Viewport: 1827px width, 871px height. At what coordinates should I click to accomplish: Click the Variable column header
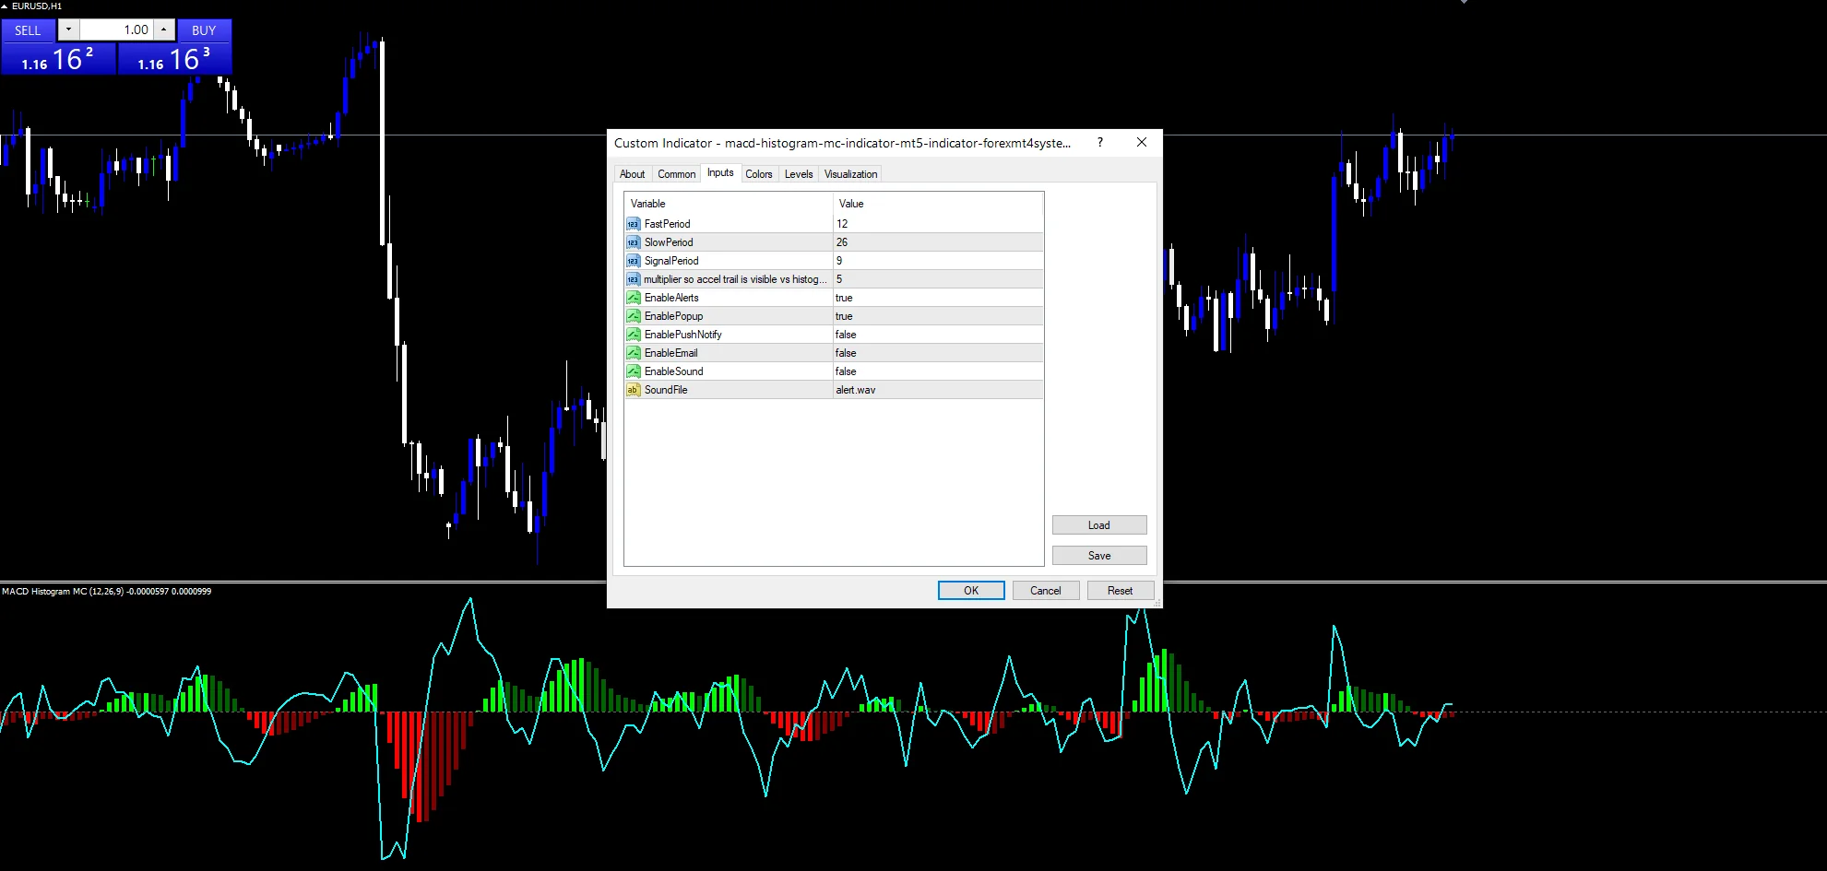tap(729, 204)
